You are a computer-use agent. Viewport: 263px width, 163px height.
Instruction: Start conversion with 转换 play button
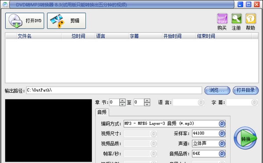click(245, 138)
